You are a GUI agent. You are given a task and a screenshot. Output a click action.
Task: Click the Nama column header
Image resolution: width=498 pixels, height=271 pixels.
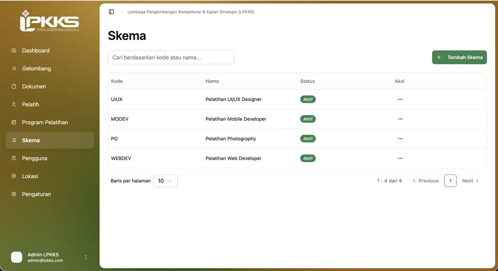coord(212,81)
